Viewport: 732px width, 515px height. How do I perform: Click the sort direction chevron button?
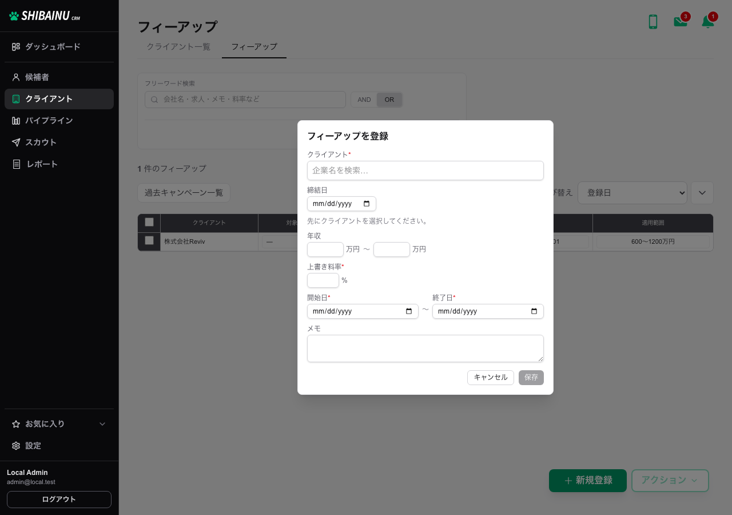702,193
